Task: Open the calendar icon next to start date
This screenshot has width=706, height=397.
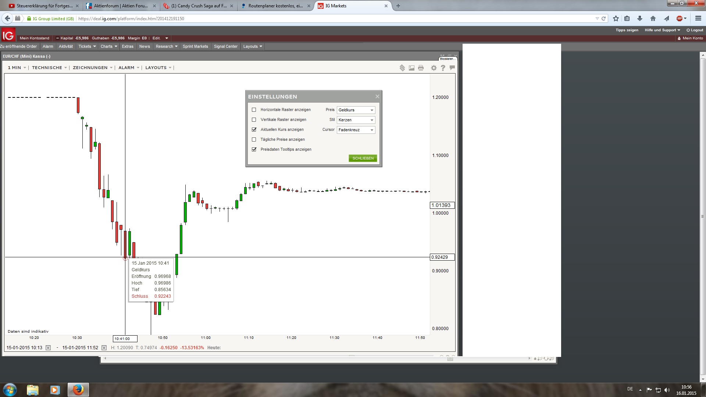Action: [48, 347]
